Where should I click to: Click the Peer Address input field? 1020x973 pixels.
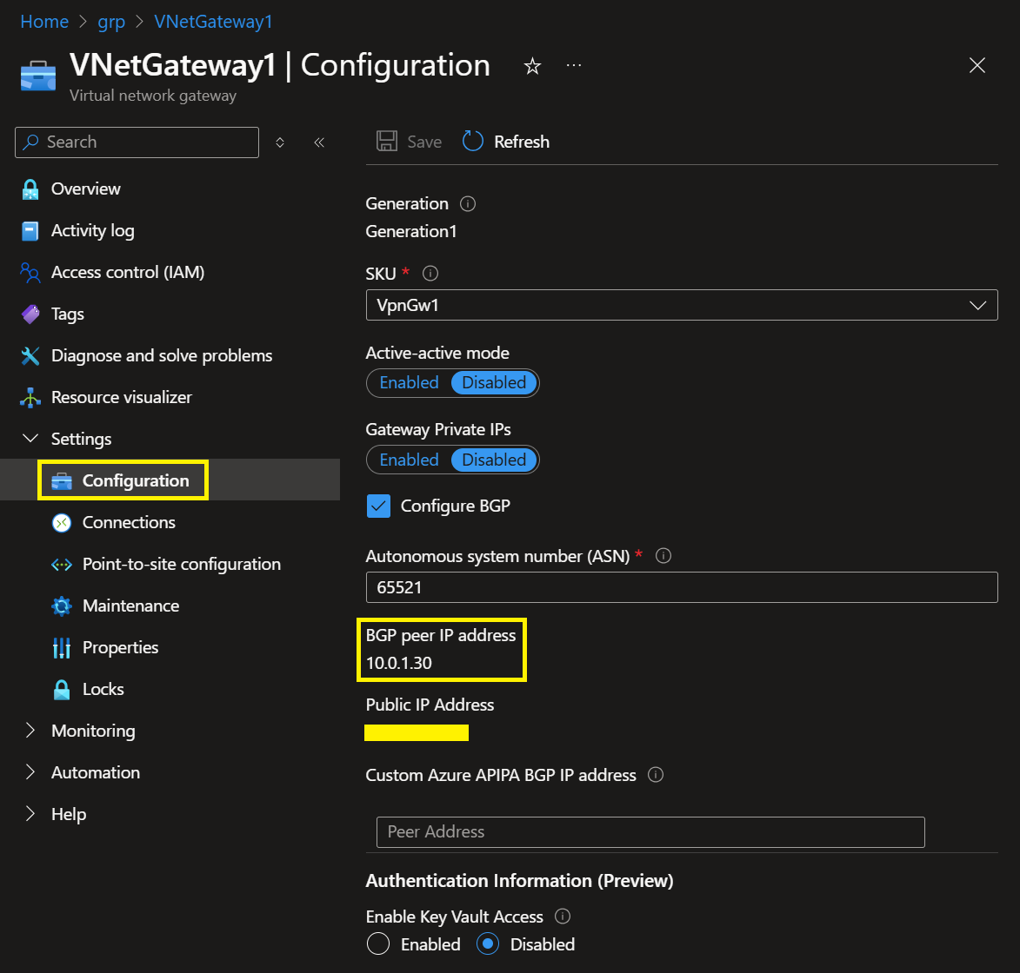coord(650,832)
